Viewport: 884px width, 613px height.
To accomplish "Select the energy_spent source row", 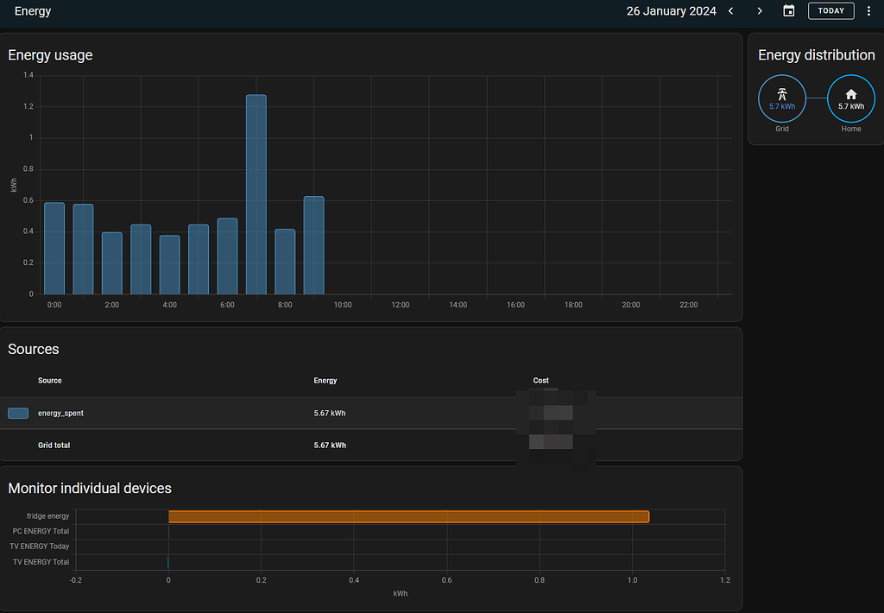I will (371, 414).
